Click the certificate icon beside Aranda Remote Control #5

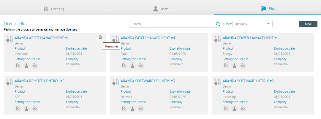[x=10, y=82]
